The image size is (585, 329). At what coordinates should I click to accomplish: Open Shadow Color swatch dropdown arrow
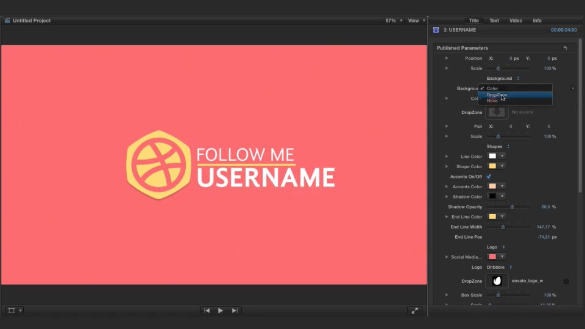coord(502,196)
